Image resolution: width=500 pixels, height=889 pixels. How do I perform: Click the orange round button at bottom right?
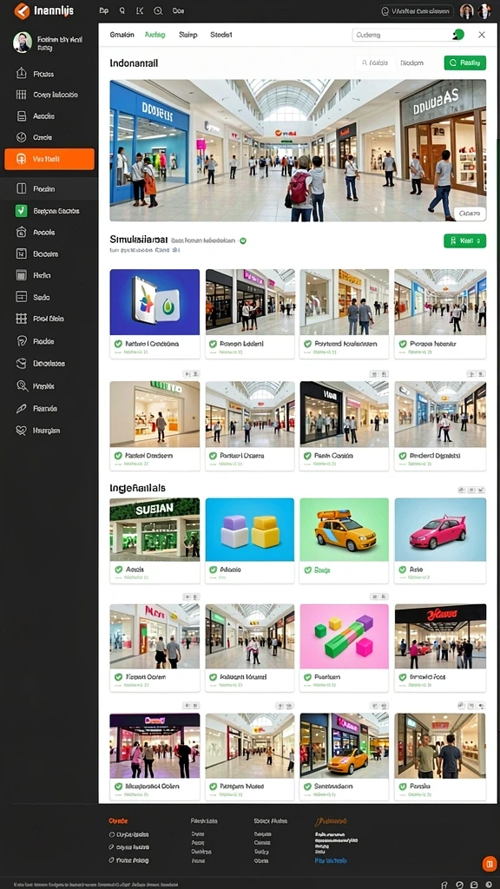pyautogui.click(x=489, y=864)
